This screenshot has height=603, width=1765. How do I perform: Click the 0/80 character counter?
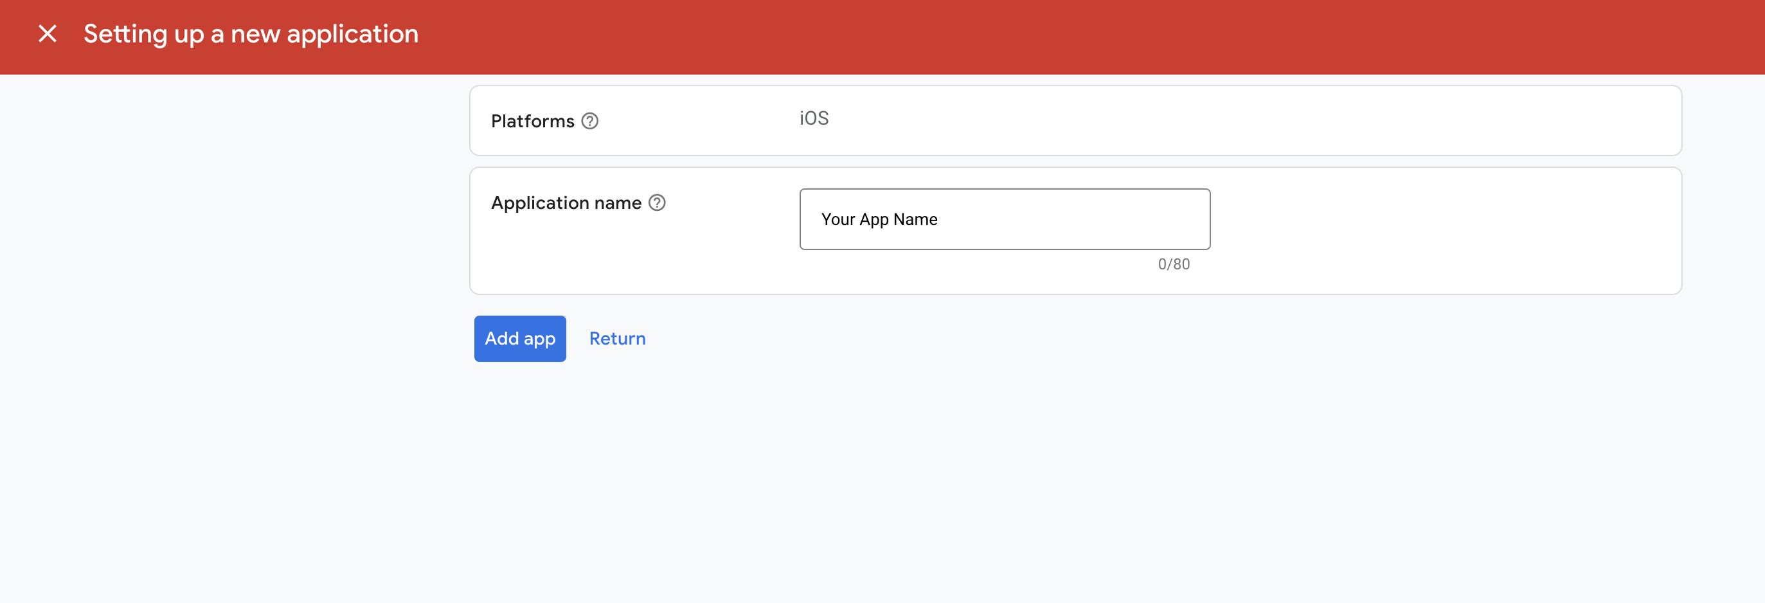coord(1174,264)
